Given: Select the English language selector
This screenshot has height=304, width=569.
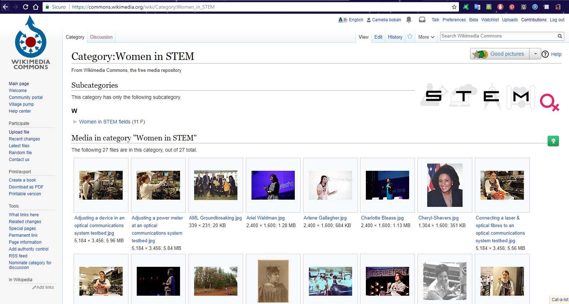Looking at the screenshot, I should coord(356,20).
